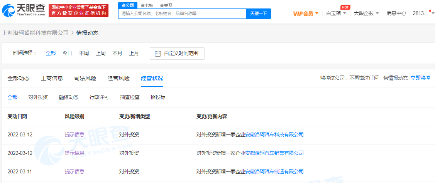This screenshot has width=435, height=183.
Task: Open 安徽洛轲汽车科技有限公司 link
Action: 274,135
